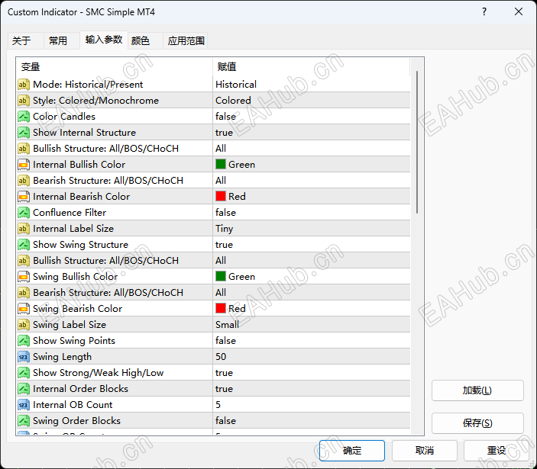Click the icon next to Show Strong/Weak High/Low

coord(24,373)
